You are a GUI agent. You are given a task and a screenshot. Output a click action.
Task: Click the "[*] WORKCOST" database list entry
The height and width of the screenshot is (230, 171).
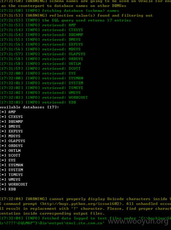pyautogui.click(x=14, y=184)
